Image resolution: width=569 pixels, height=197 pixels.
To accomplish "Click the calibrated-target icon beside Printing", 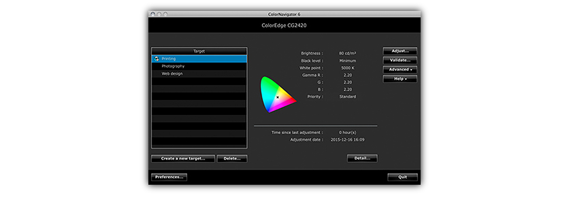I will [156, 59].
